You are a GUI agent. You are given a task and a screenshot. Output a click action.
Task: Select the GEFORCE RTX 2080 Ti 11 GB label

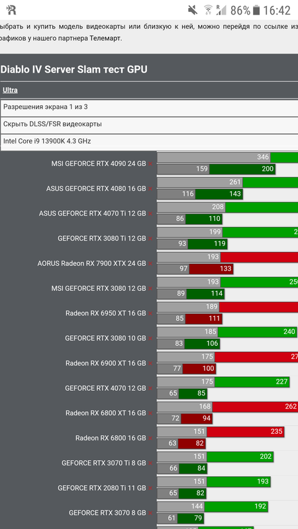[x=102, y=488]
